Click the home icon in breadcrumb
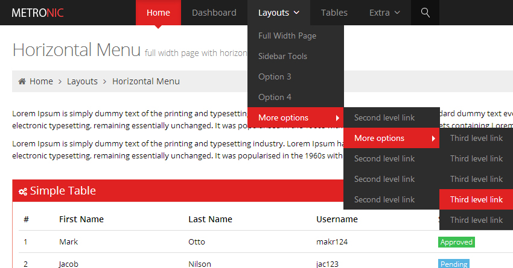Viewport: 513px width, 268px height. pos(22,82)
